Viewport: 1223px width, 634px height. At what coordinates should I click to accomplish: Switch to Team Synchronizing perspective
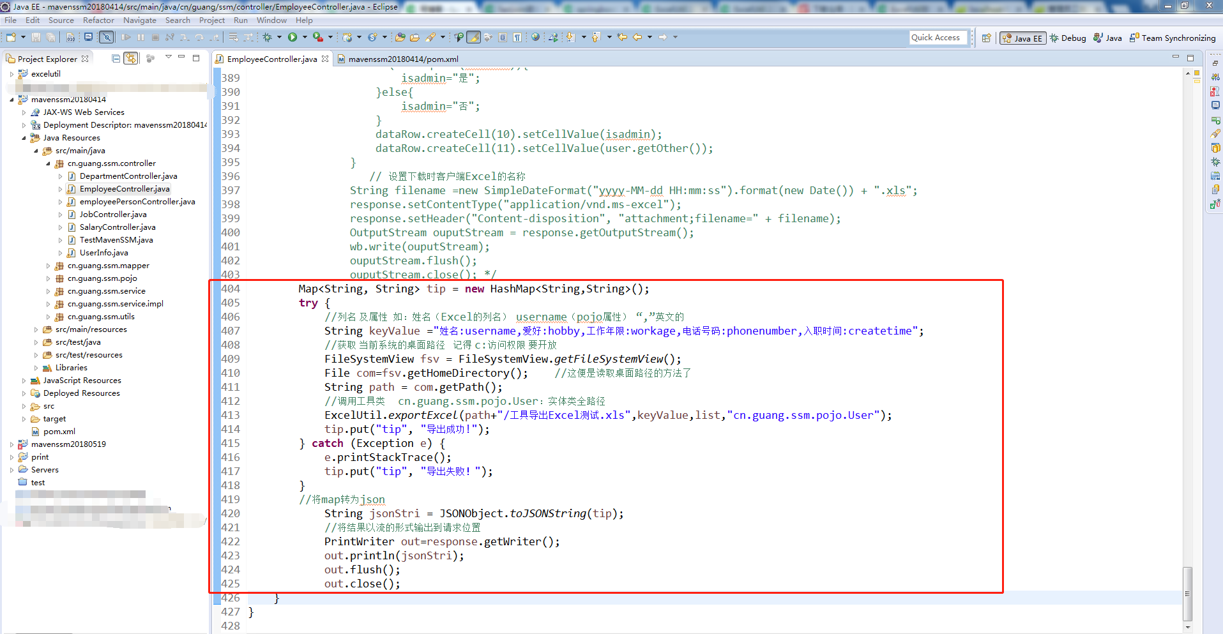click(x=1173, y=38)
